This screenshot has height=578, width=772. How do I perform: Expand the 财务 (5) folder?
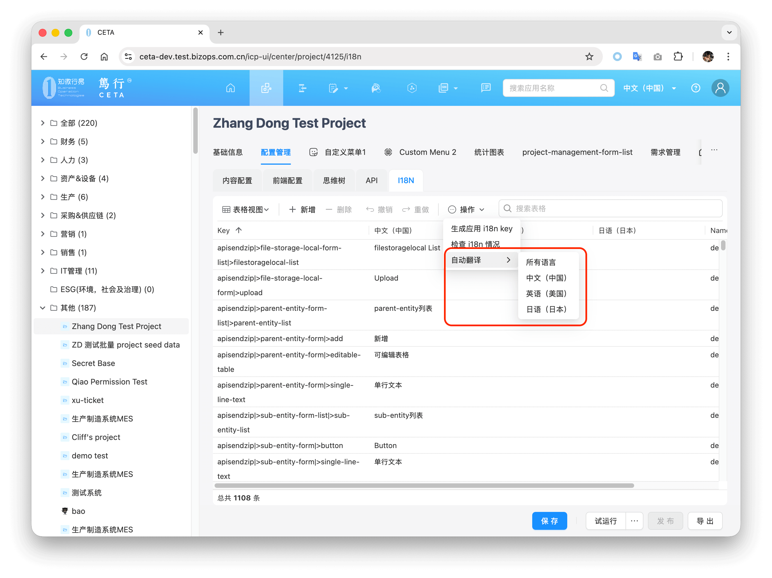click(43, 141)
